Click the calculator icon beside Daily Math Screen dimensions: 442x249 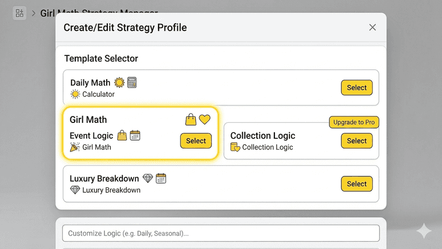[132, 82]
